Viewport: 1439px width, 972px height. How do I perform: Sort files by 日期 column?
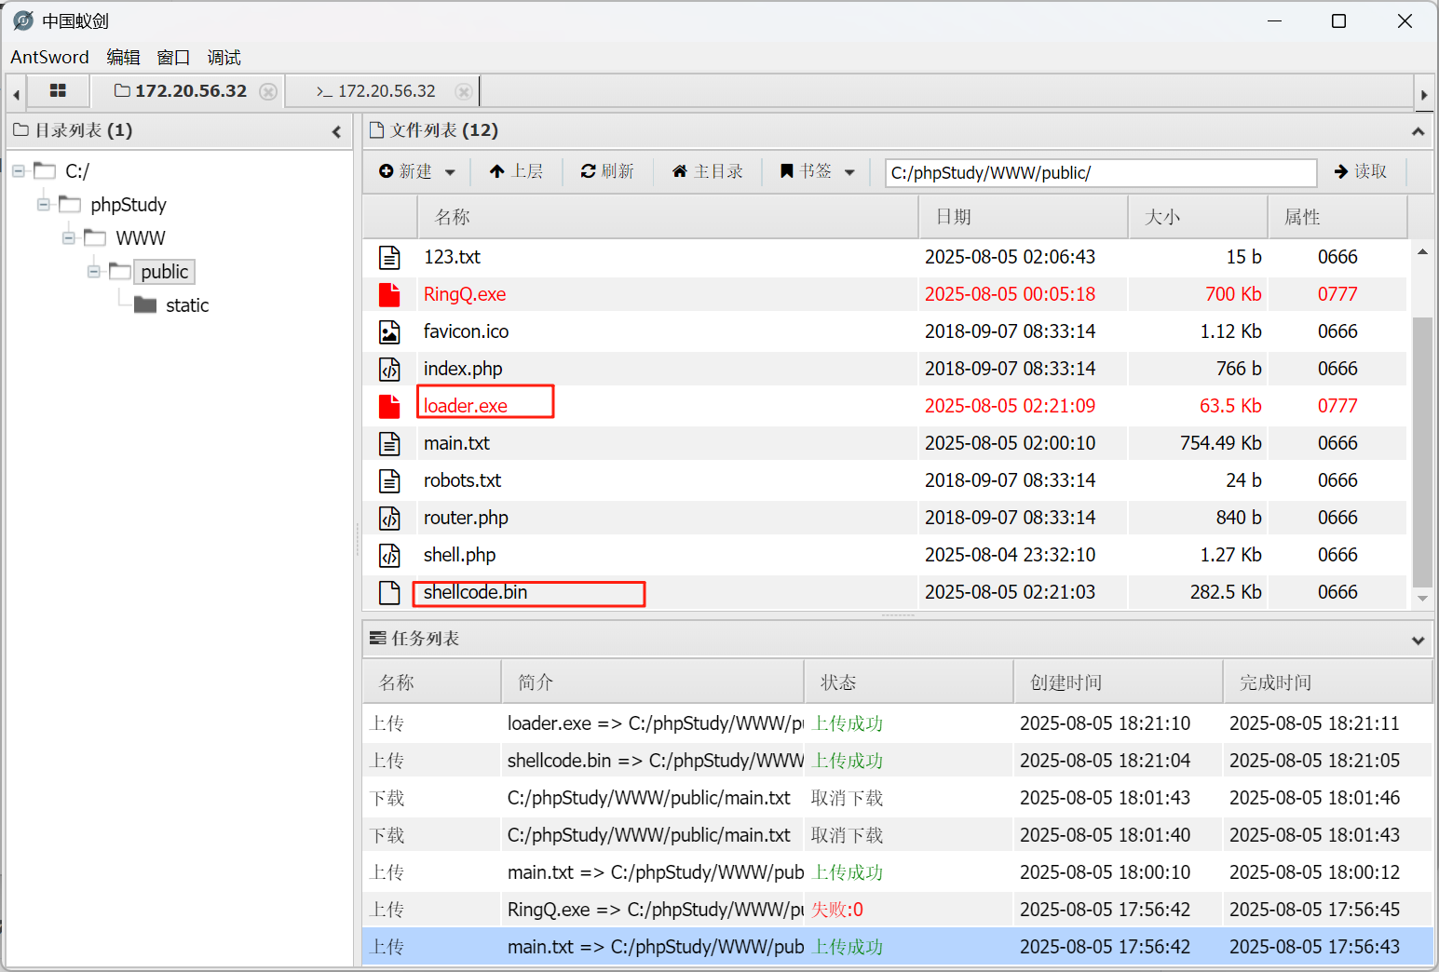pyautogui.click(x=1023, y=217)
